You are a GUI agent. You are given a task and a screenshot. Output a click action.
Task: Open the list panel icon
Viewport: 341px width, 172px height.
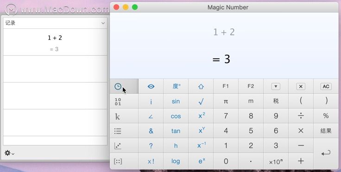point(124,131)
